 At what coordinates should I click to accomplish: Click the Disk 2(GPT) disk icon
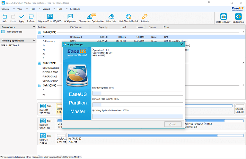click(x=40, y=85)
